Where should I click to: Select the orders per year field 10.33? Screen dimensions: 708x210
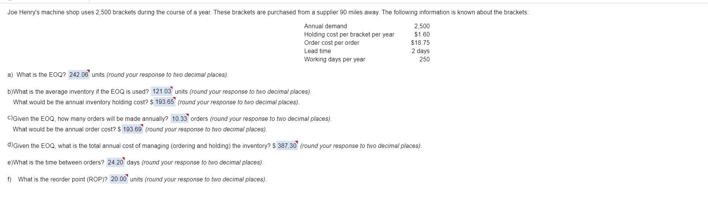180,119
